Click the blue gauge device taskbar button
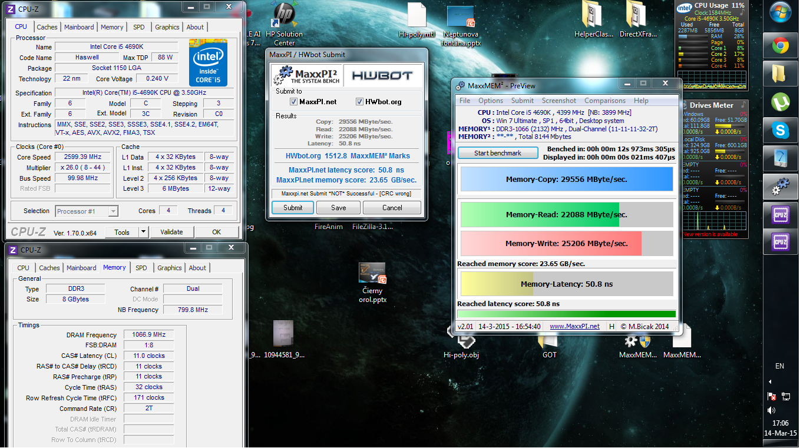This screenshot has height=448, width=800. (x=781, y=158)
